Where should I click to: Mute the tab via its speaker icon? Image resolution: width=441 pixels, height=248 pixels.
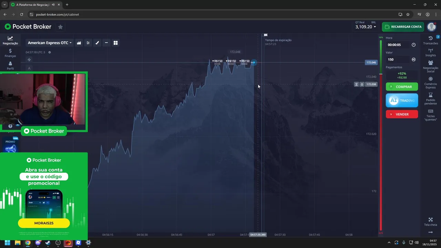tap(53, 5)
